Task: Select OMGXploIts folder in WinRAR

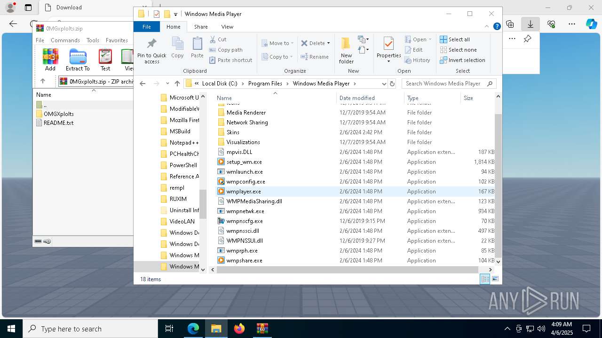Action: pos(58,114)
